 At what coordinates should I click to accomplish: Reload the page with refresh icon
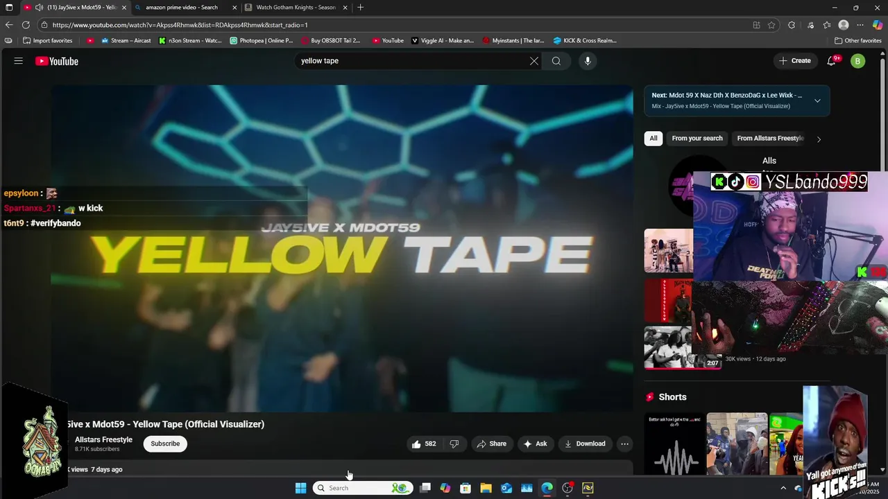click(26, 25)
